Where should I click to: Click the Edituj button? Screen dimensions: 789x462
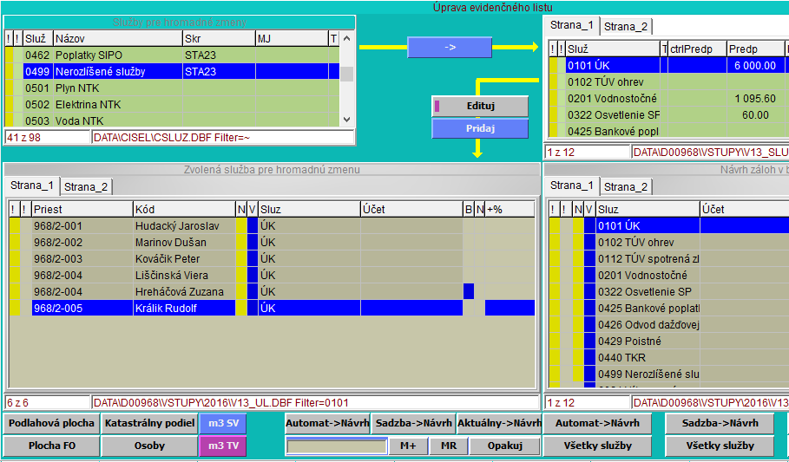click(480, 107)
